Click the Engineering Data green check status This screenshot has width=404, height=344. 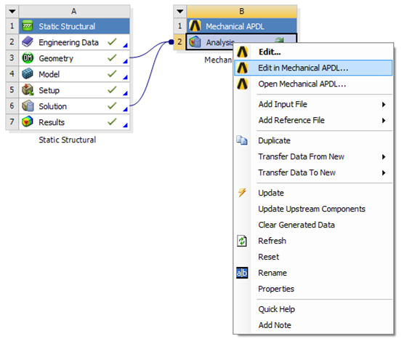[x=113, y=41]
